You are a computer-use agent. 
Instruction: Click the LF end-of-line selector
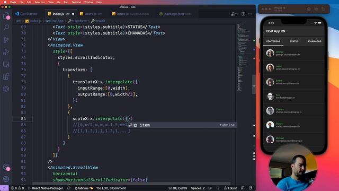pyautogui.click(x=210, y=188)
